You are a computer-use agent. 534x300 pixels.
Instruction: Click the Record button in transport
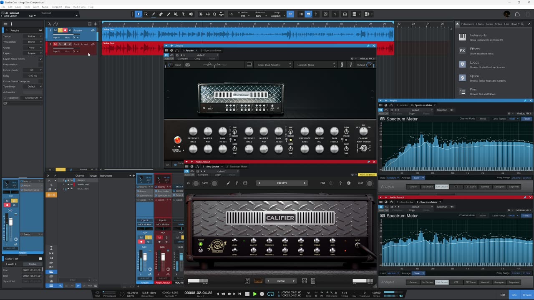262,294
